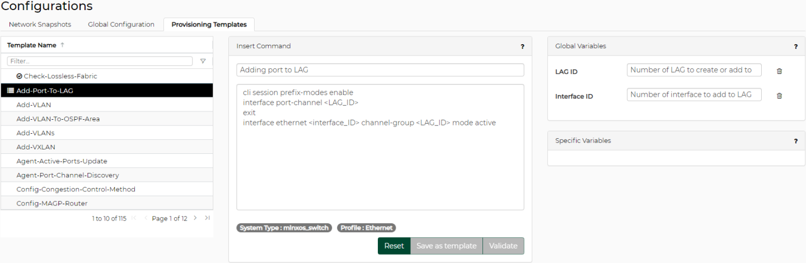Choose the Config-MAGP-Router template
The image size is (806, 263).
(52, 203)
